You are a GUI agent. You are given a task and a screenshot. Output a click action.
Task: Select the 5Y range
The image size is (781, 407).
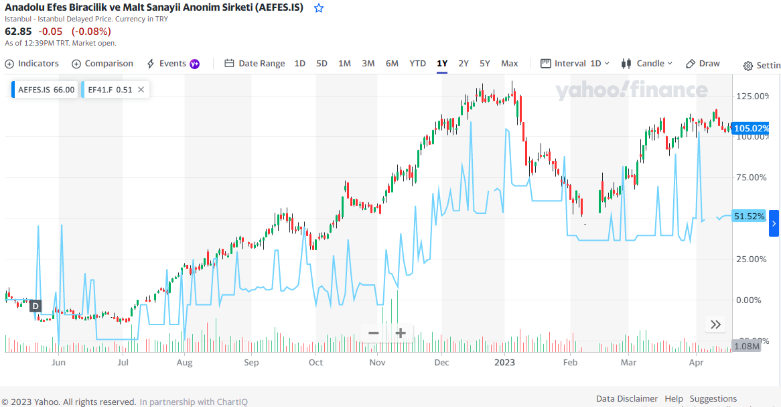pyautogui.click(x=485, y=63)
